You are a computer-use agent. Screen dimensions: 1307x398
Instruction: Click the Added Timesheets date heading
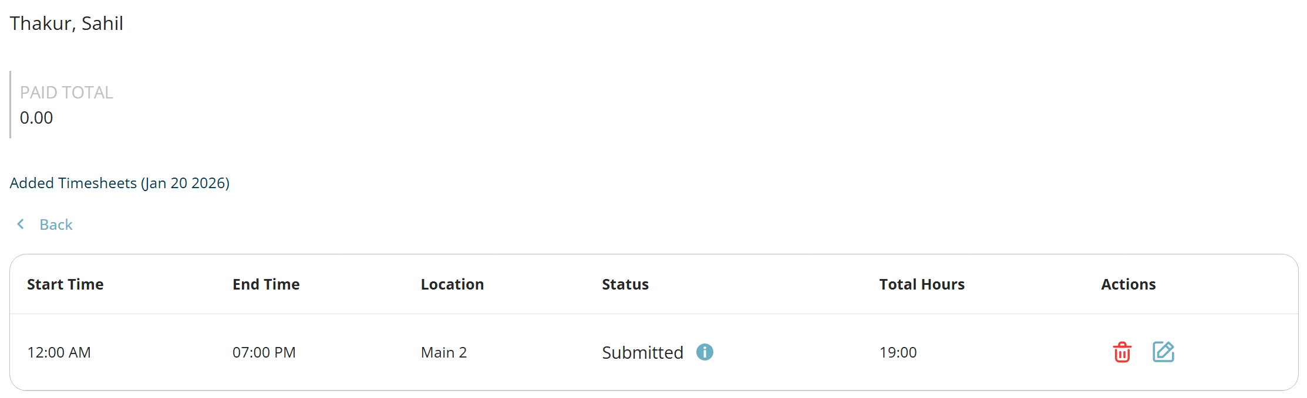point(119,183)
